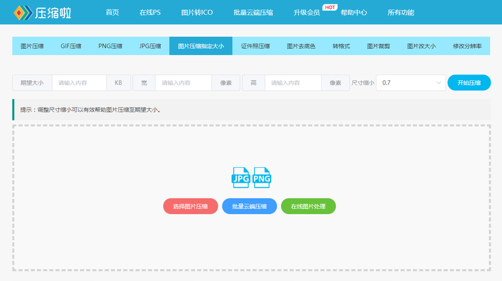Switch to the 证件照压缩 tab
502x281 pixels.
(x=255, y=46)
